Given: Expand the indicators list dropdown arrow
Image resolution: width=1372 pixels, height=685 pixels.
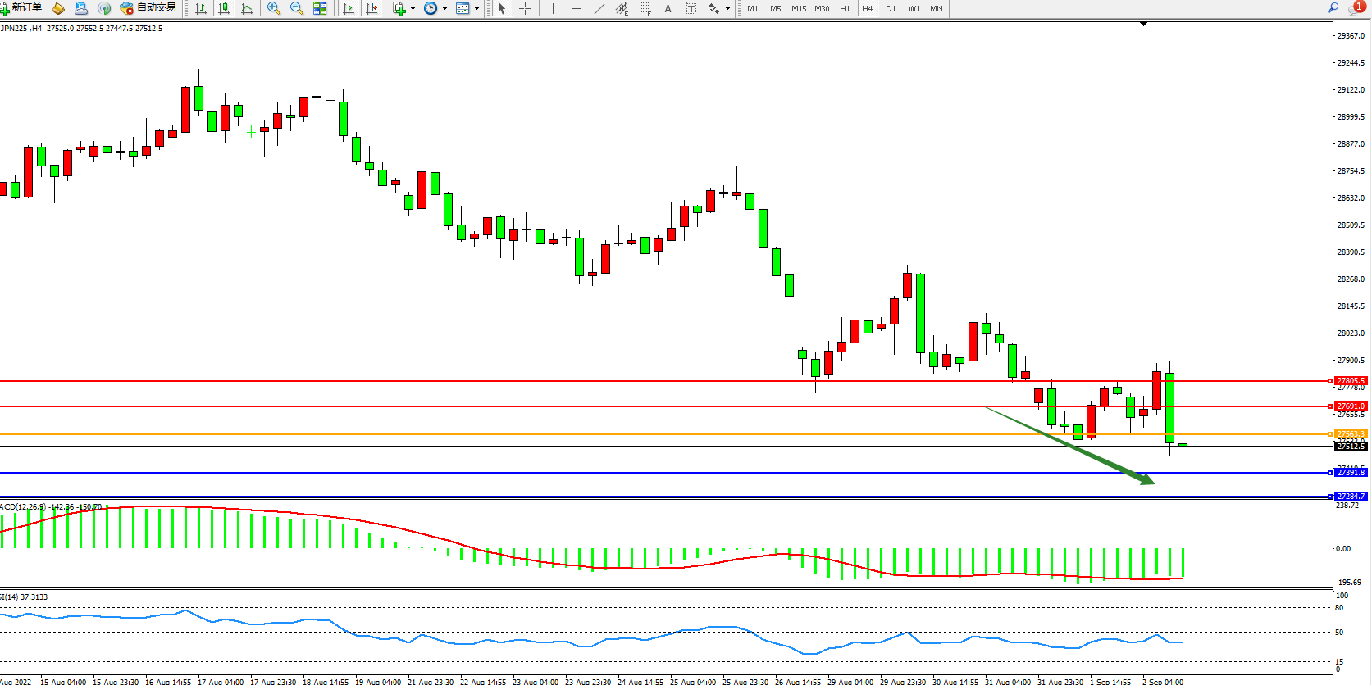Looking at the screenshot, I should pyautogui.click(x=413, y=8).
